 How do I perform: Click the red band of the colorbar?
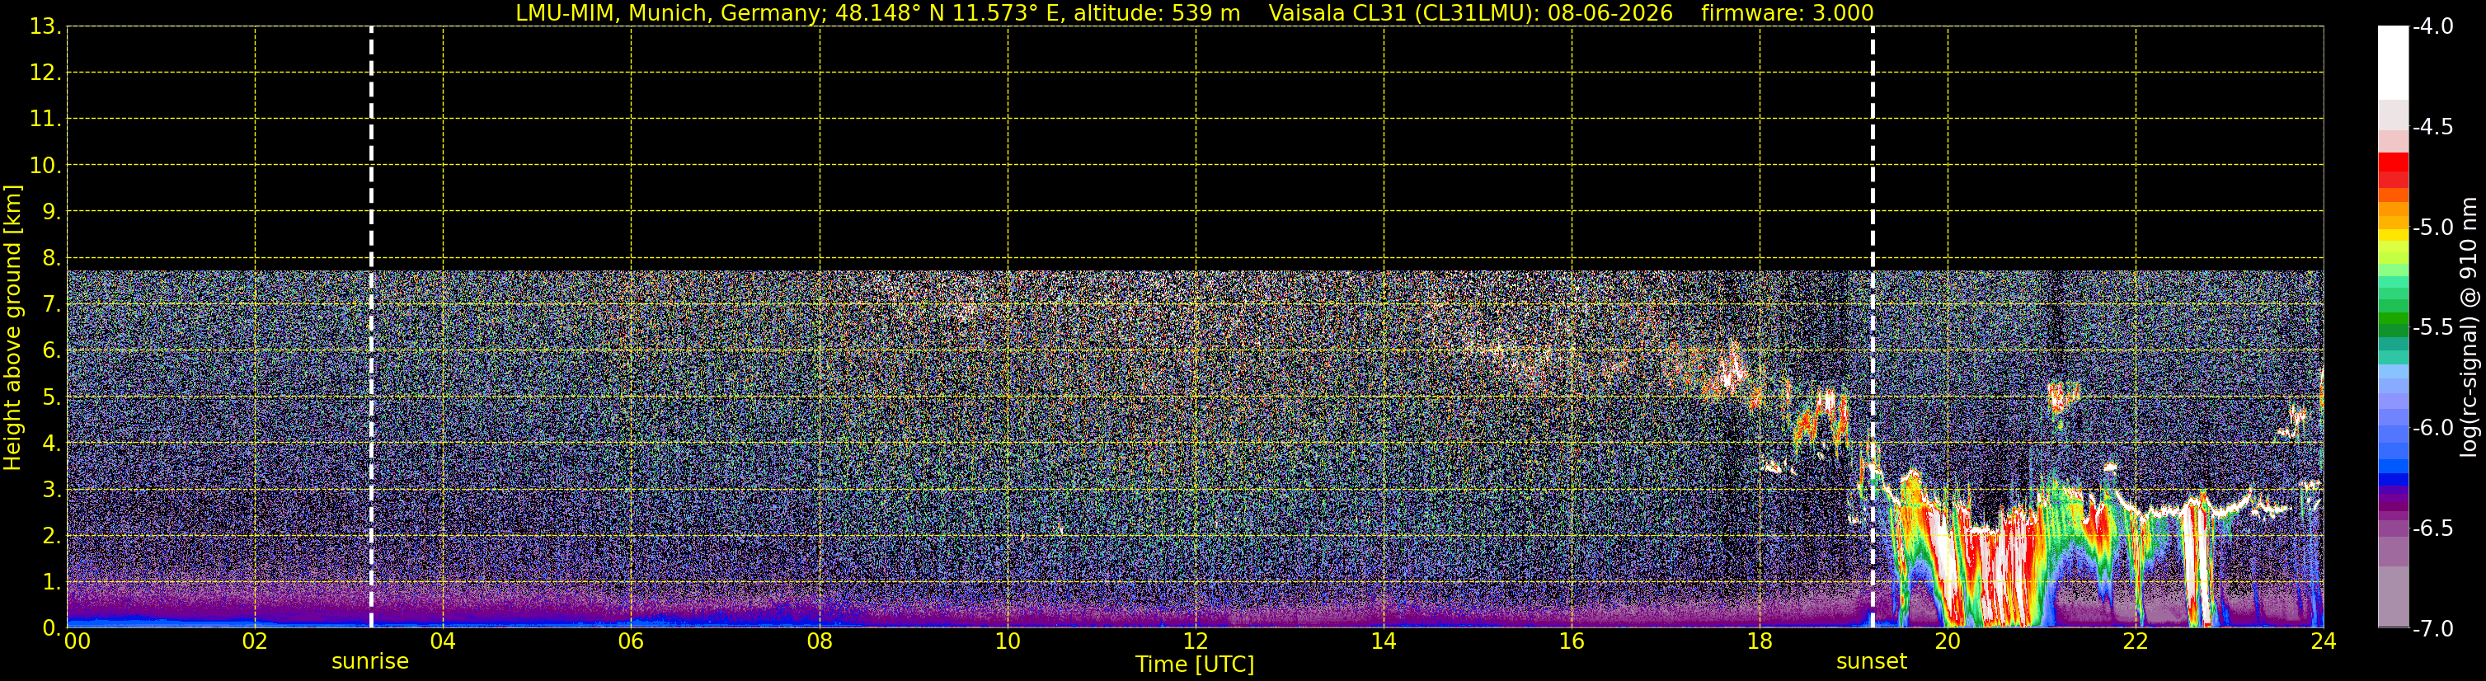click(2392, 170)
